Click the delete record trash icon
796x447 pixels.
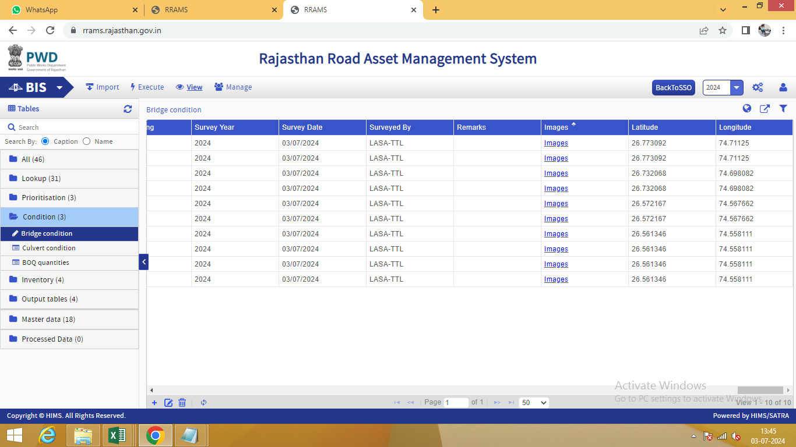182,402
